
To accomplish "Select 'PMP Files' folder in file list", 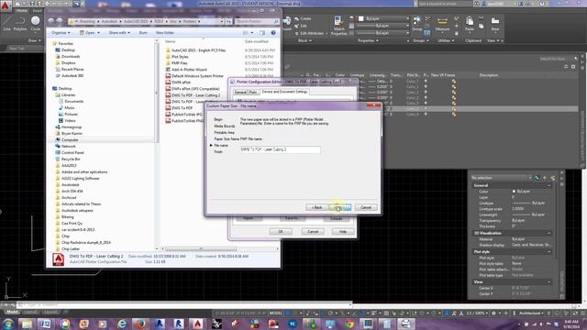I will (180, 63).
